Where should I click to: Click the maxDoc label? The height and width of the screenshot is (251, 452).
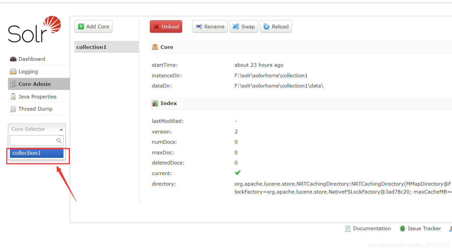click(163, 153)
